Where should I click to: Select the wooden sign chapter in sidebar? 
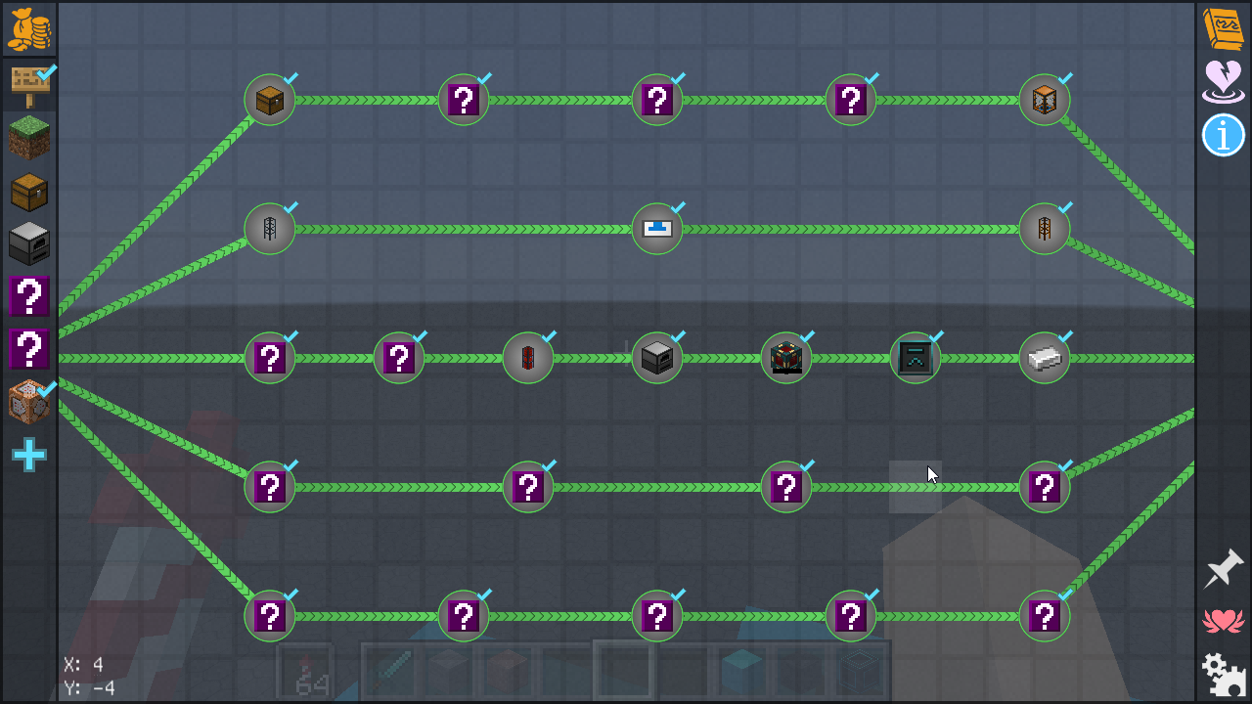click(29, 86)
